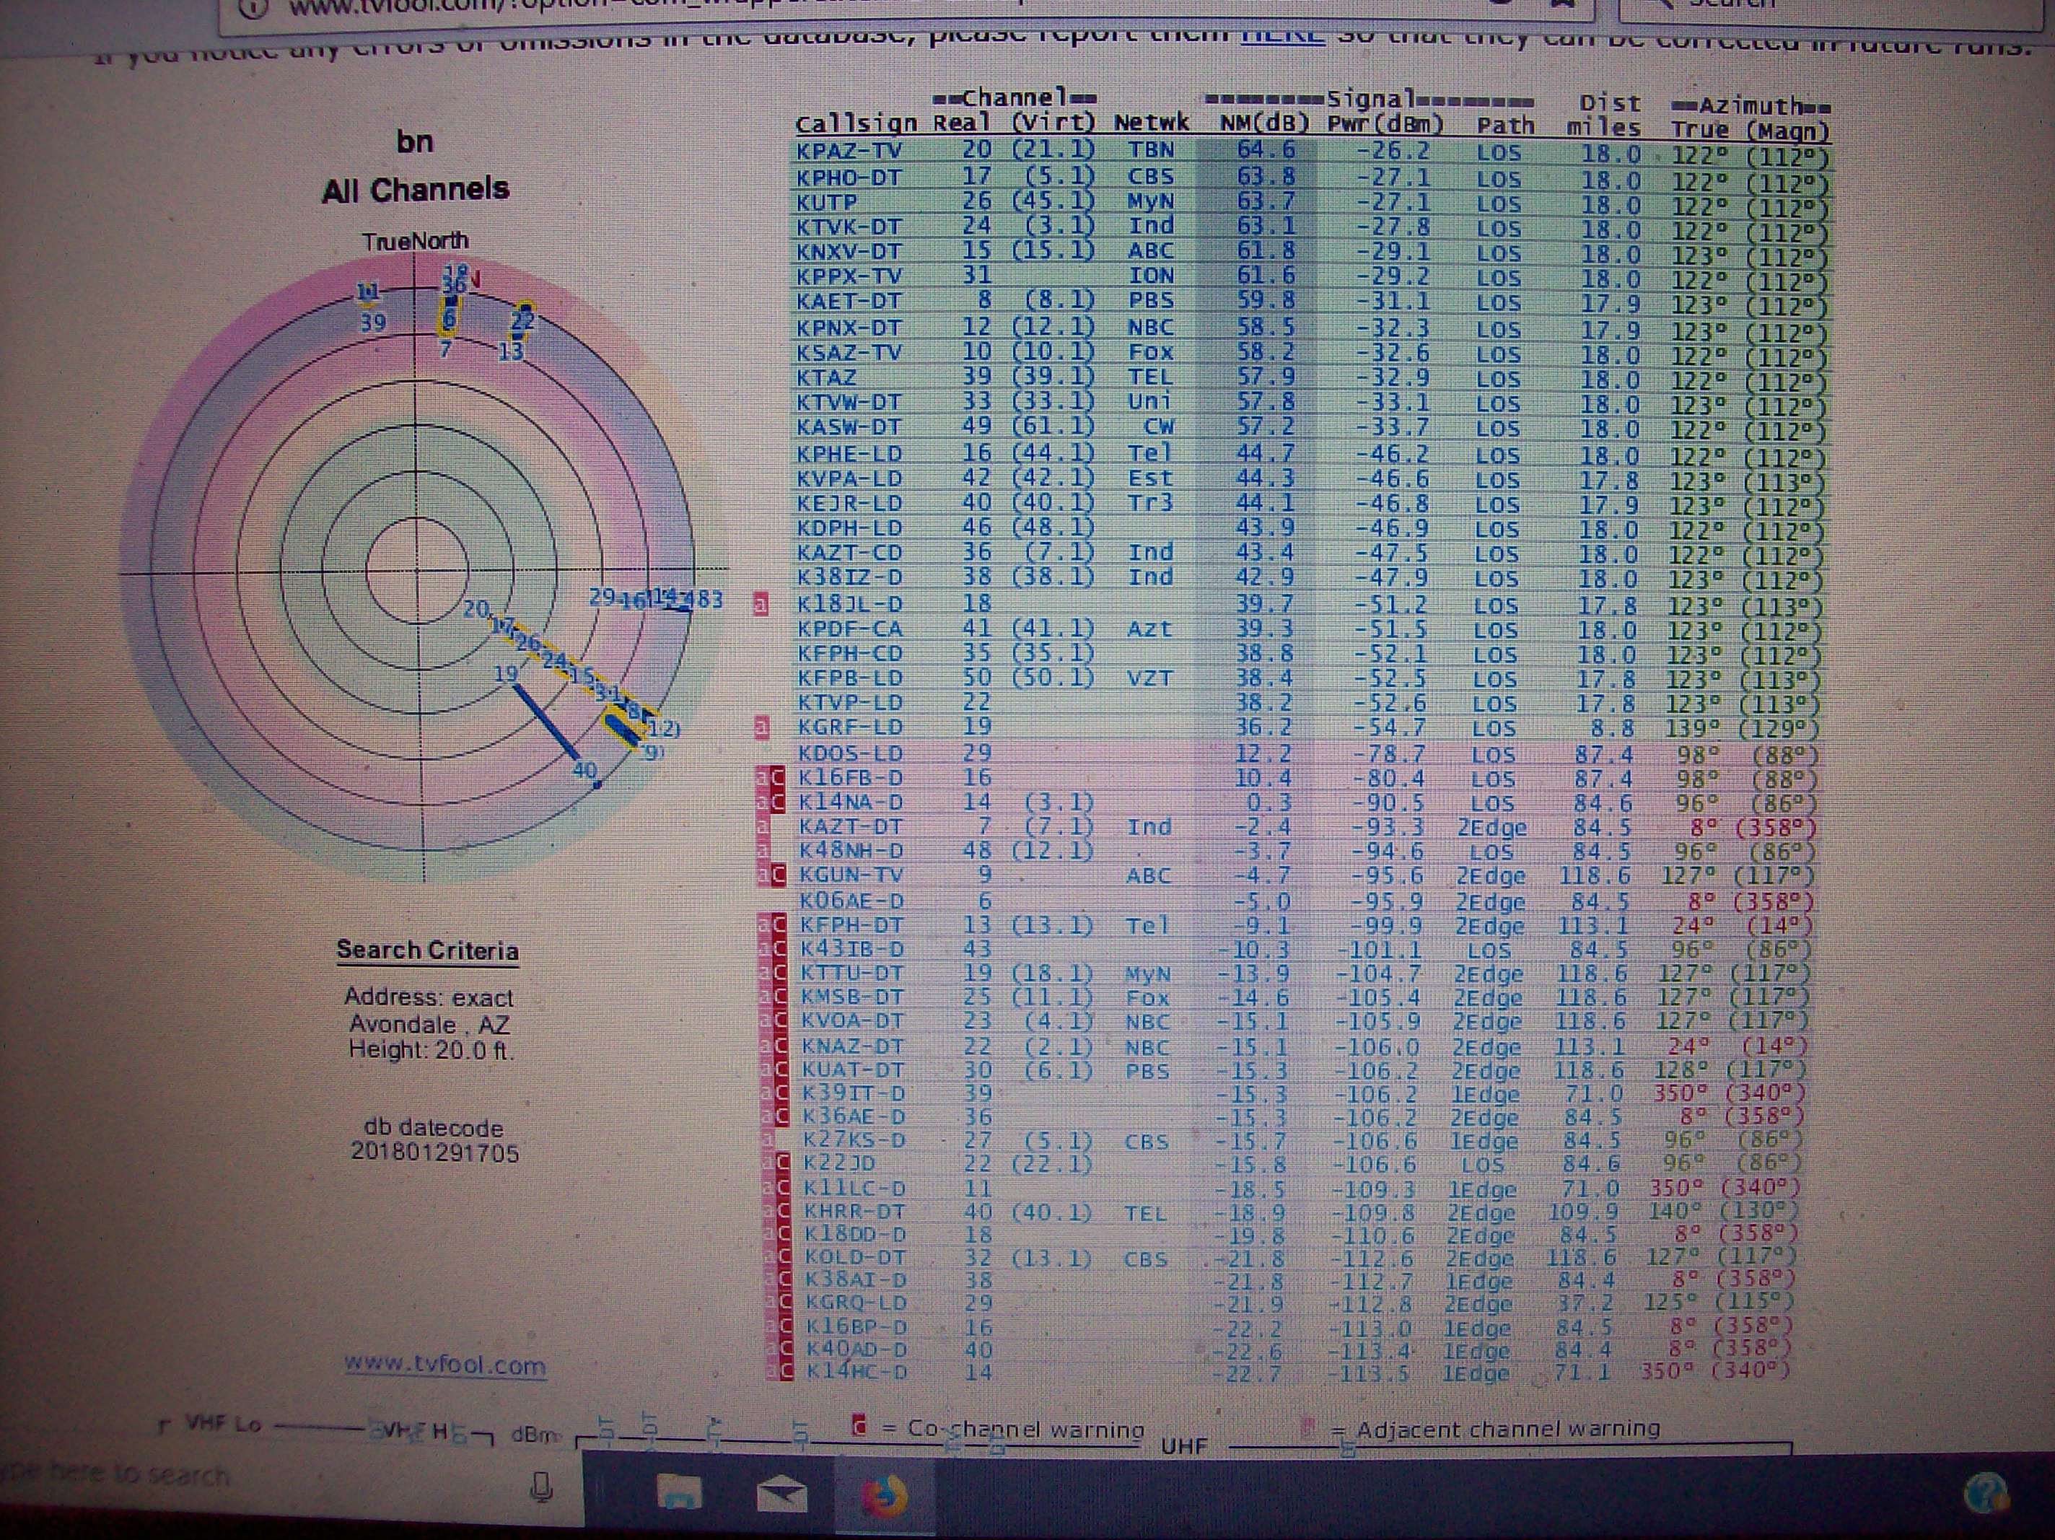Click the K18JL-D callsign
The width and height of the screenshot is (2055, 1540).
pyautogui.click(x=849, y=604)
